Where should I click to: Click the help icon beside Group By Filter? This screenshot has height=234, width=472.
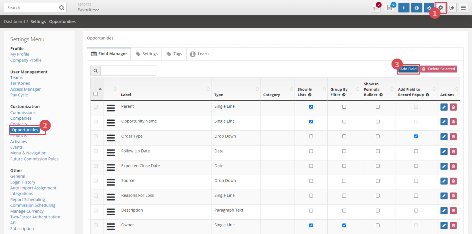344,95
